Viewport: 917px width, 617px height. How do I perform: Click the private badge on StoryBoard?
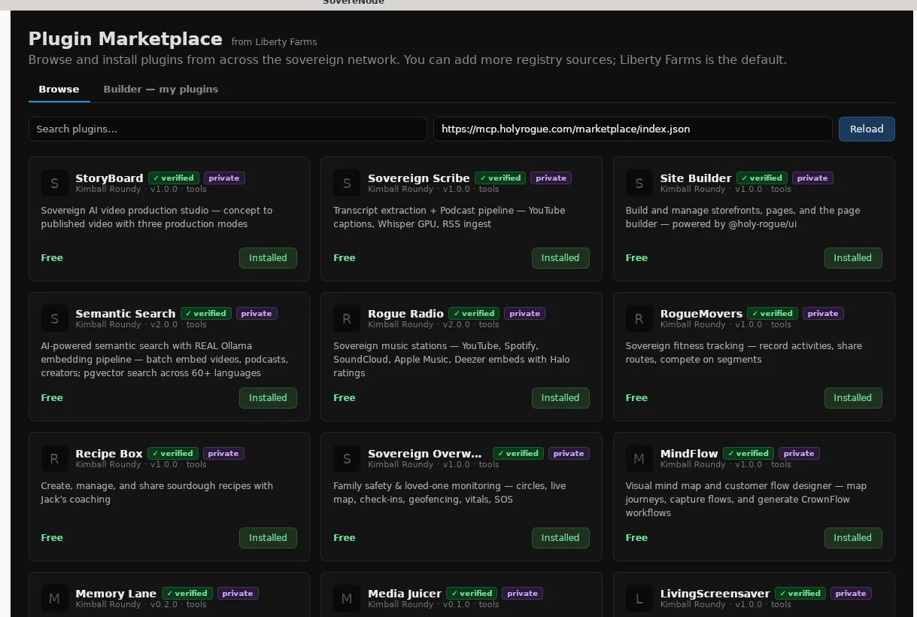click(x=224, y=178)
